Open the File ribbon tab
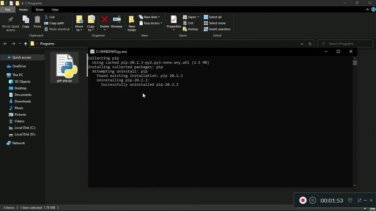This screenshot has height=211, width=376. point(8,9)
